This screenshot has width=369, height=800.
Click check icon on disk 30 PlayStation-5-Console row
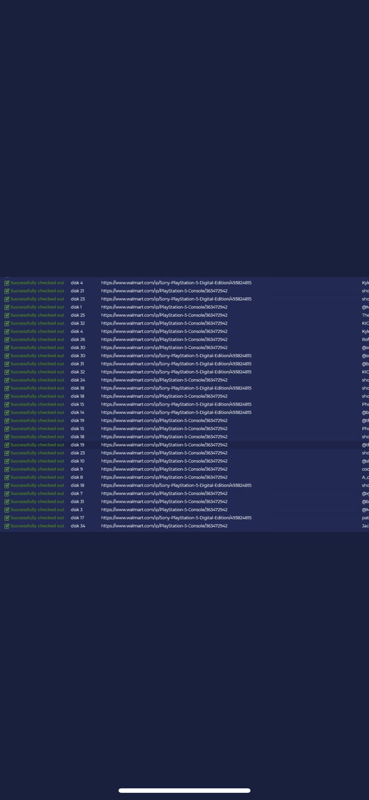7,348
